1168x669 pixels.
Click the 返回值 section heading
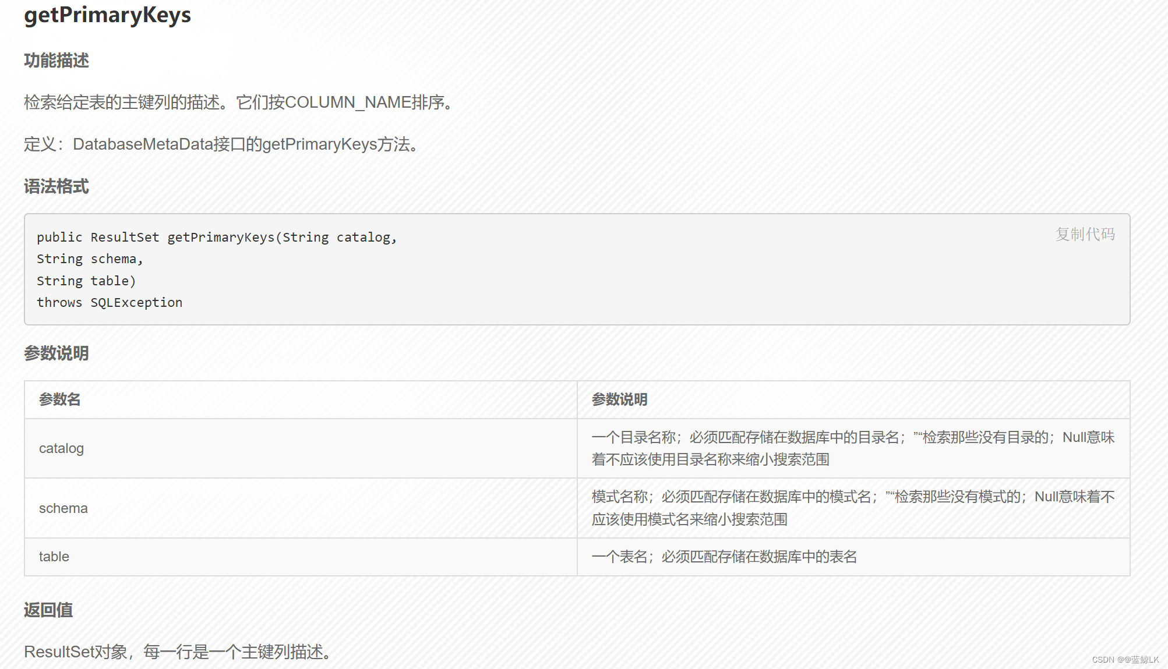tap(48, 610)
